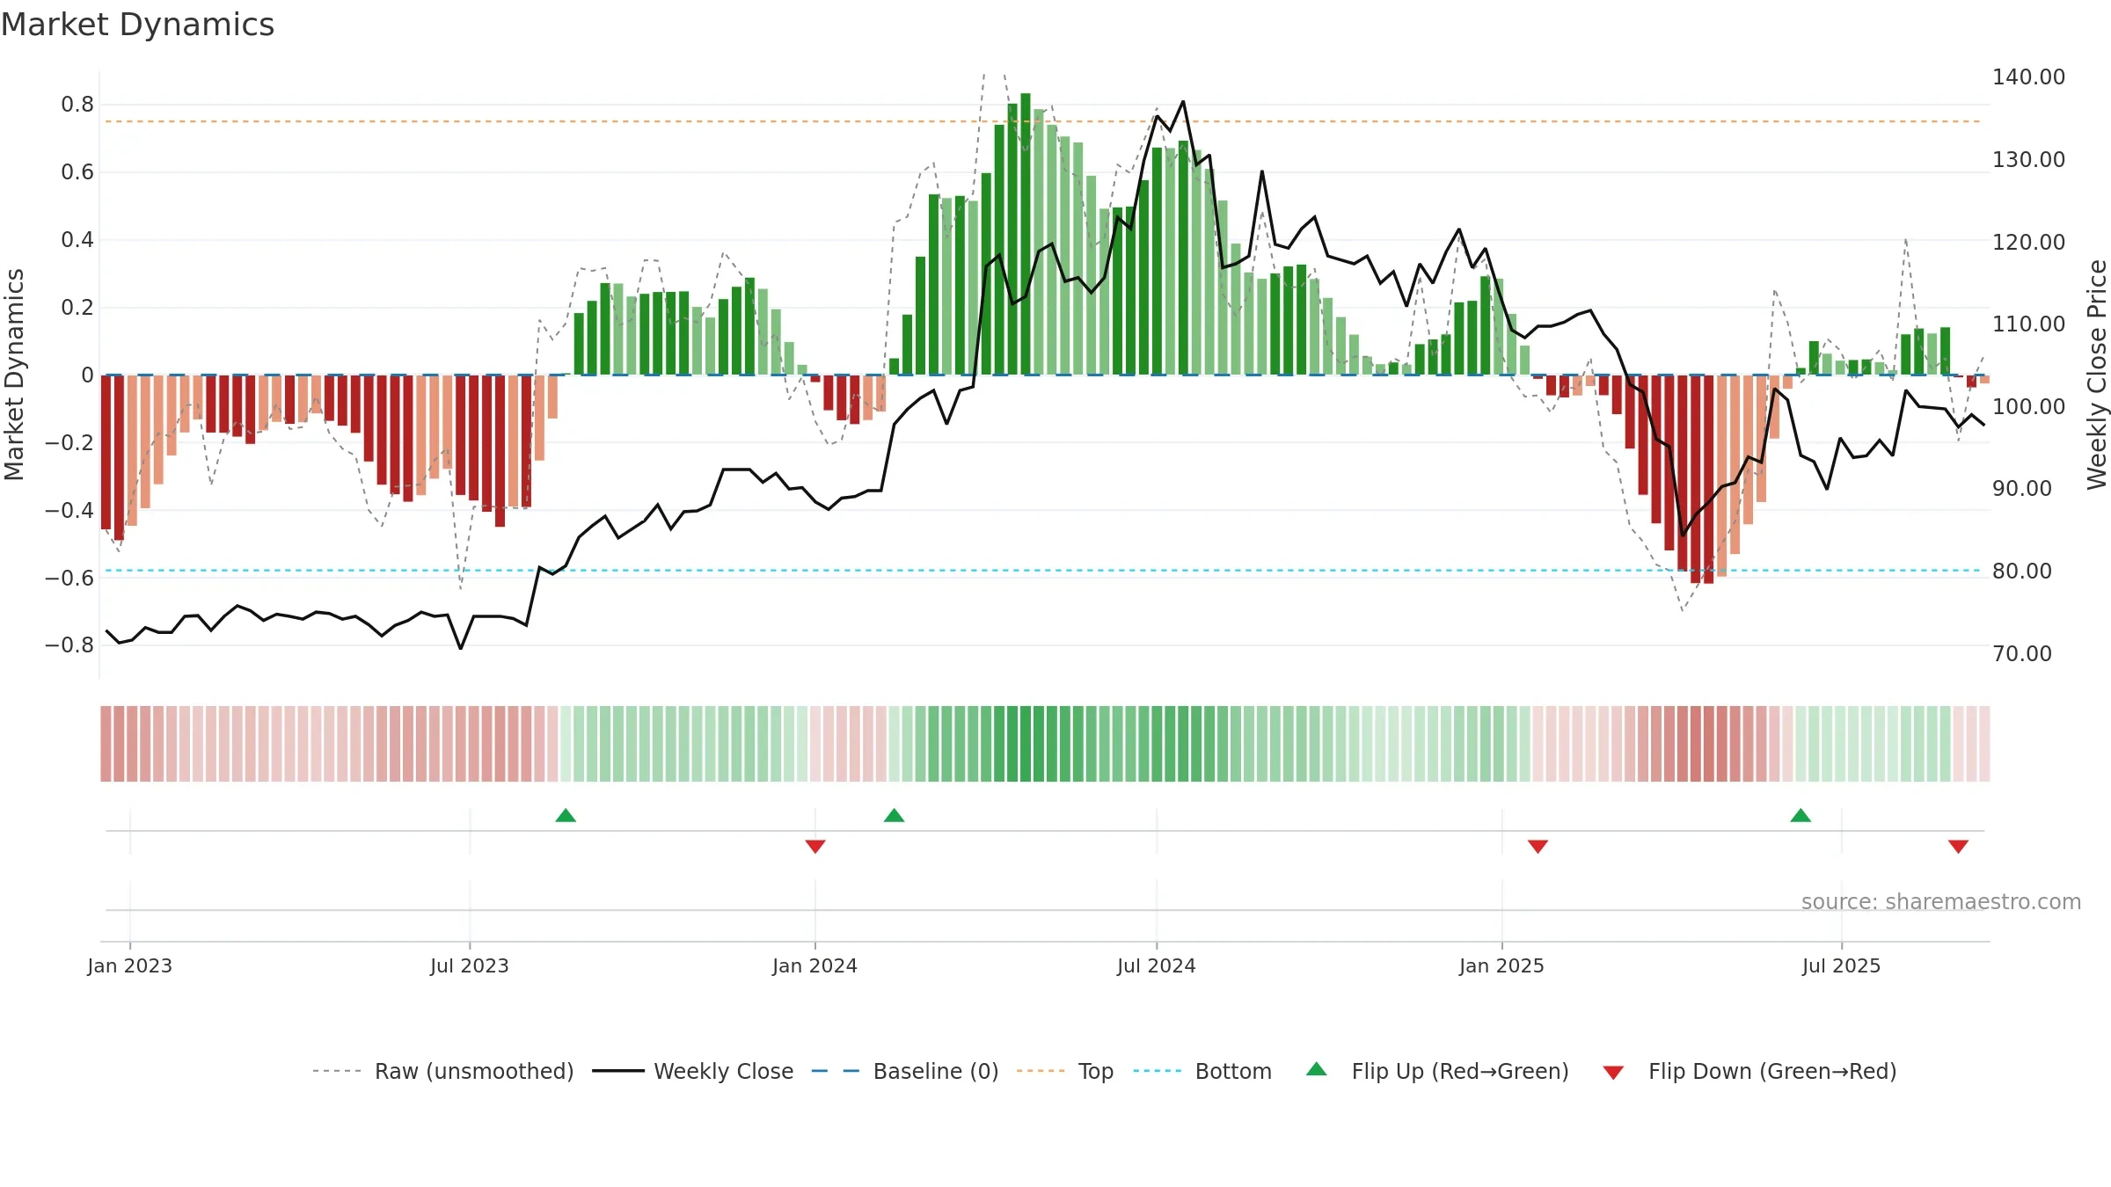Viewport: 2111px width, 1187px height.
Task: Click the 120.00 price axis label
Action: pyautogui.click(x=2029, y=242)
